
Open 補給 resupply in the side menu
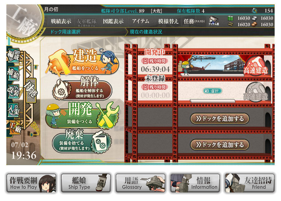[x=13, y=73]
